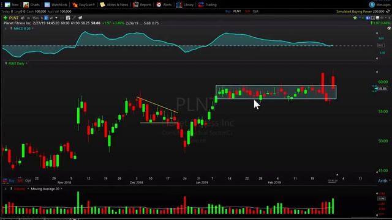
Task: Click trading icon left of bottom Buy
Action: [x=5, y=180]
